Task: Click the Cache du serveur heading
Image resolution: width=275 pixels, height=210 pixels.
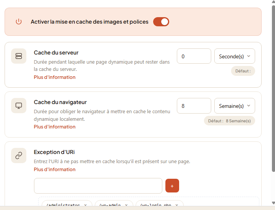Action: click(x=56, y=53)
